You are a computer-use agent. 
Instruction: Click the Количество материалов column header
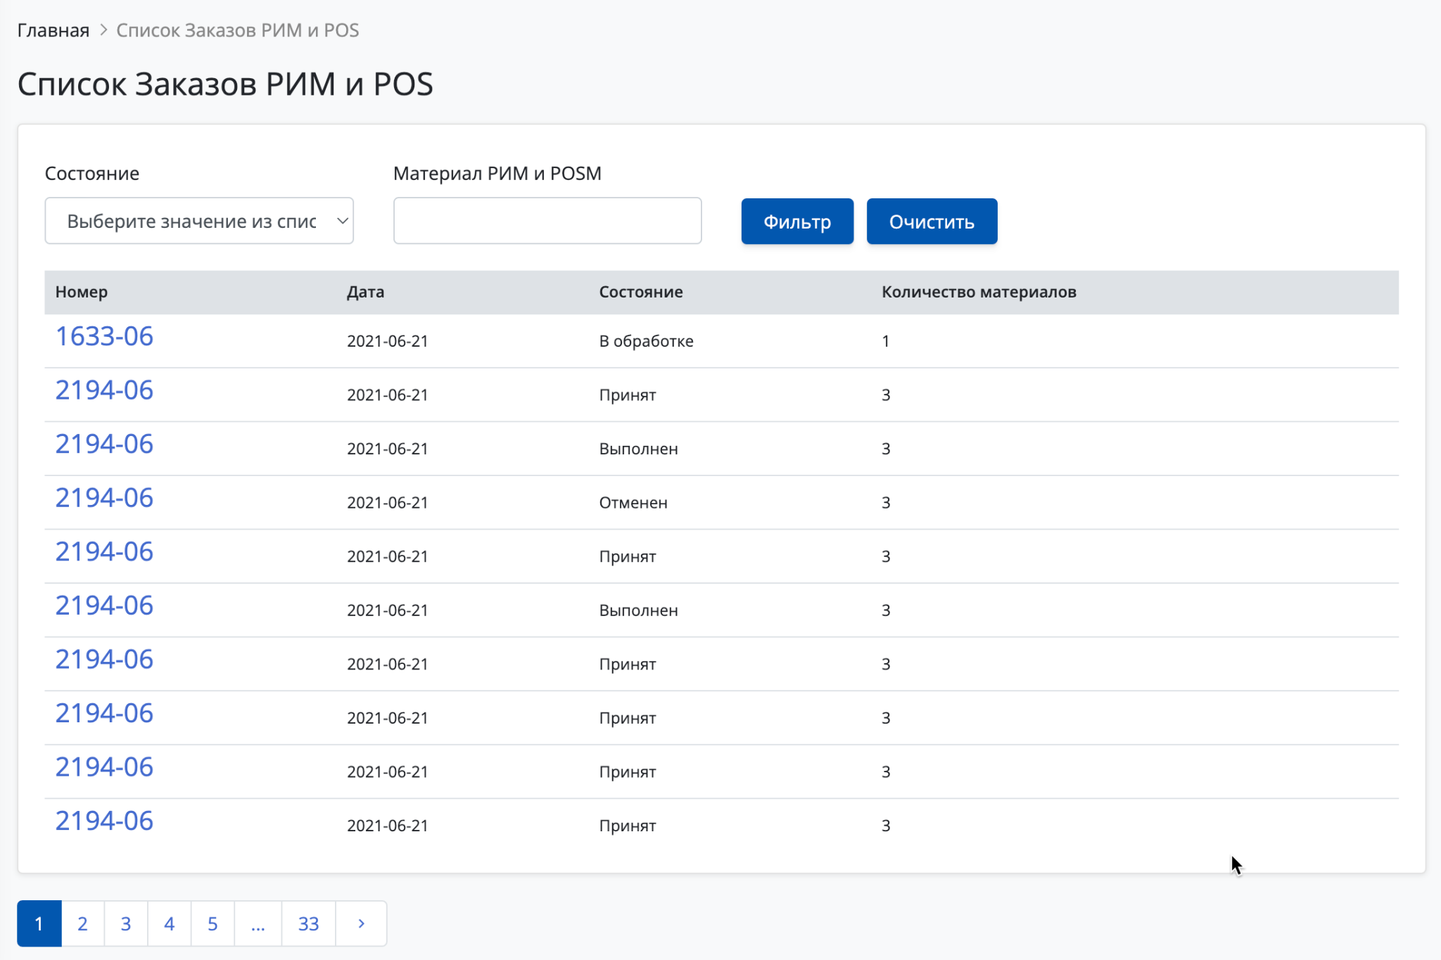(979, 292)
